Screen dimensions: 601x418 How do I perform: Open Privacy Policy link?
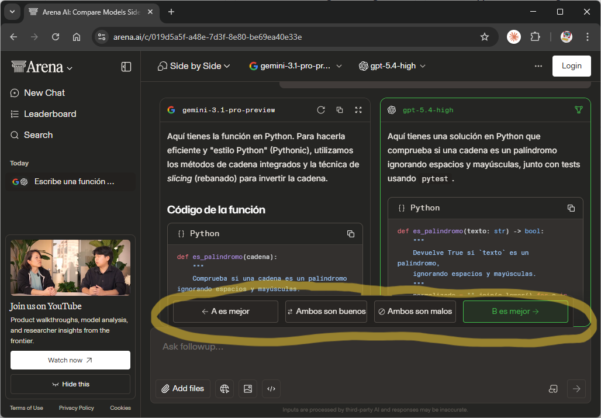coord(76,408)
